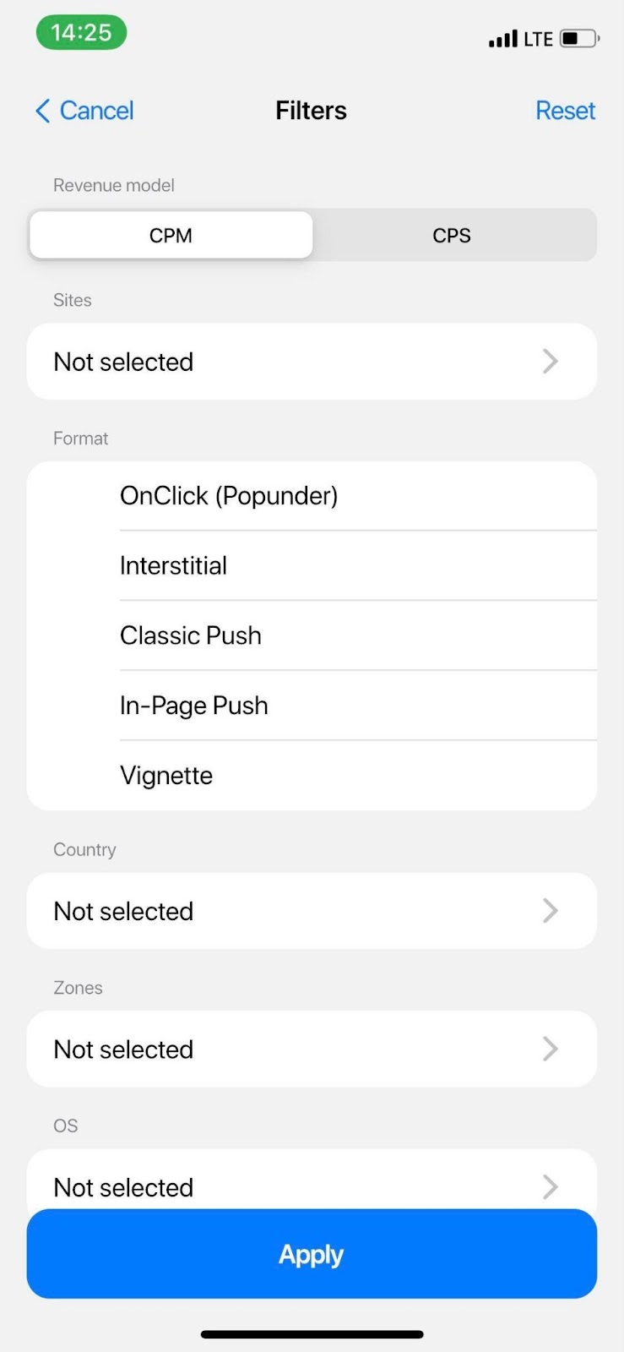Viewport: 624px width, 1352px height.
Task: Tap the green time indicator pill
Action: (x=81, y=33)
